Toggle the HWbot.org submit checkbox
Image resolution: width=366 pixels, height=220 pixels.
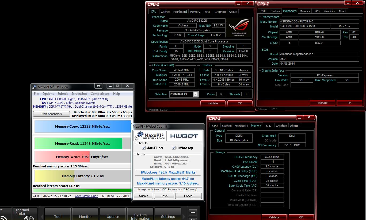pyautogui.click(x=174, y=148)
